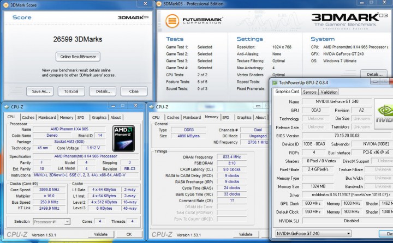Open Graphics tab in left CPU-Z

pyautogui.click(x=99, y=117)
